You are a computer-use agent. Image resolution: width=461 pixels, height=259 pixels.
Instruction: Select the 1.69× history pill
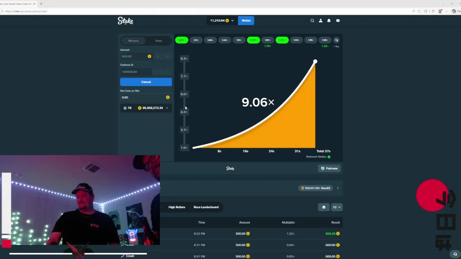click(x=210, y=40)
